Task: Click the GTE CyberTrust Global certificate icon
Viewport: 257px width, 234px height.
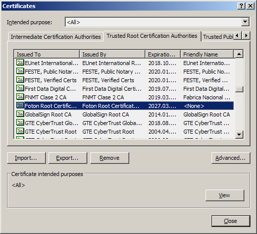Action: tap(20, 123)
